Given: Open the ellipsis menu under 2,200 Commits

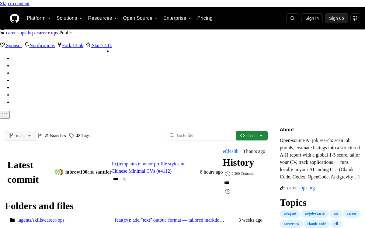Looking at the screenshot, I should tap(227, 183).
